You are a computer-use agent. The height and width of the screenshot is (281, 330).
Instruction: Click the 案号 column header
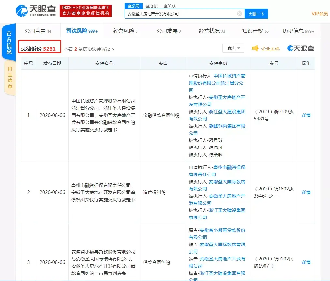pyautogui.click(x=274, y=63)
